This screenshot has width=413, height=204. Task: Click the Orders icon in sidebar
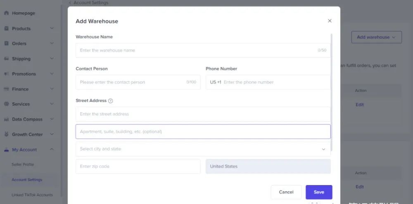click(x=7, y=44)
